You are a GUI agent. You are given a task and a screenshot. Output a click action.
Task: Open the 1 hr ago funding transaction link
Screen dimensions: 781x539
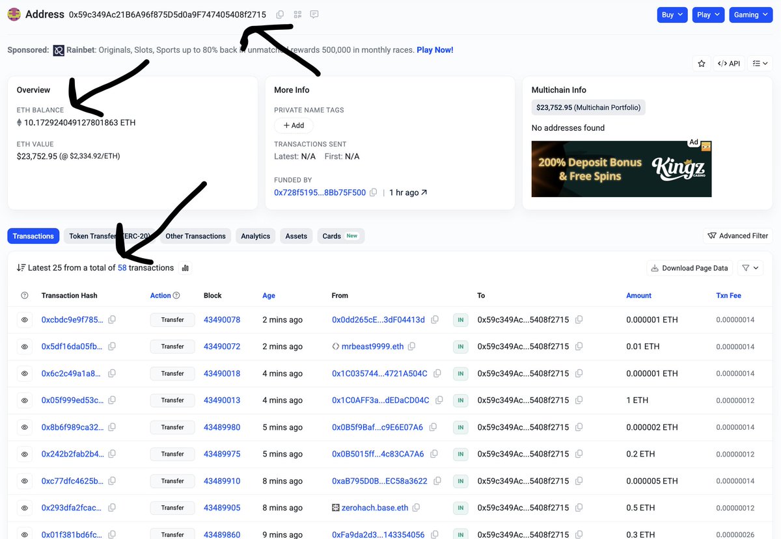click(x=408, y=192)
